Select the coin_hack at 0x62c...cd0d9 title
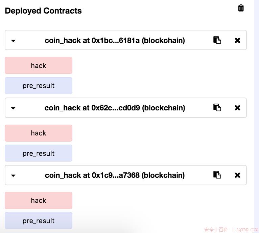 point(115,108)
